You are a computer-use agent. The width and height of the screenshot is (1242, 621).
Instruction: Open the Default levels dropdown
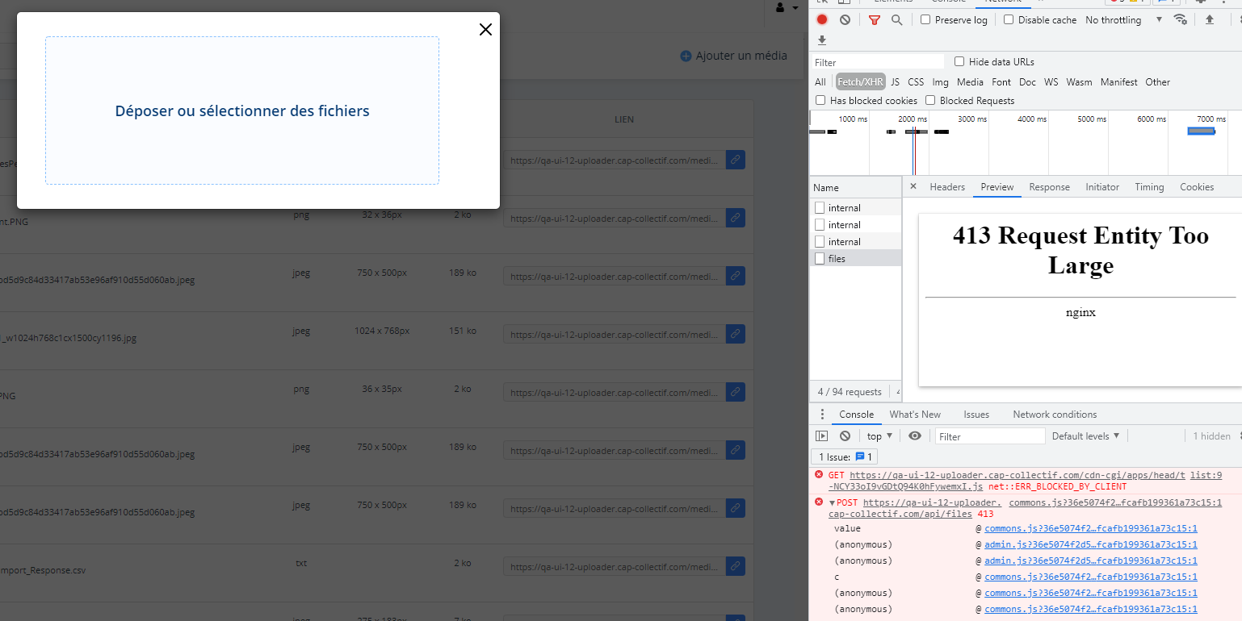(1085, 436)
